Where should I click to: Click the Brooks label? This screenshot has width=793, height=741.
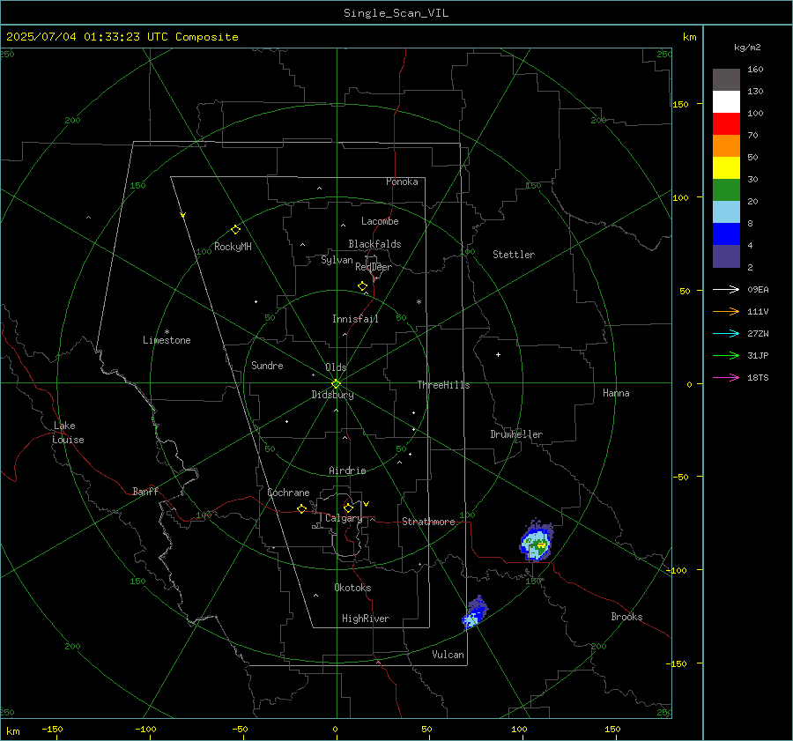click(x=626, y=617)
